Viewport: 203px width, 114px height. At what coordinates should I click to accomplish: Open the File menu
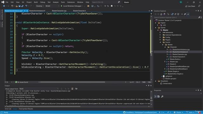click(7, 2)
